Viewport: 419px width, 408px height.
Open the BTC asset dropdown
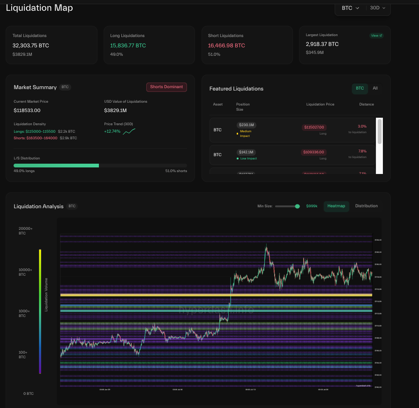(350, 8)
